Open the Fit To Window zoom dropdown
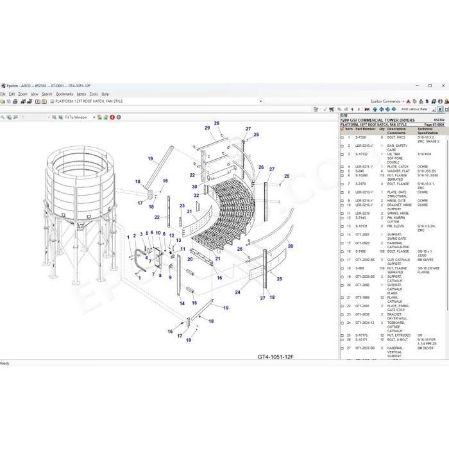 point(94,117)
